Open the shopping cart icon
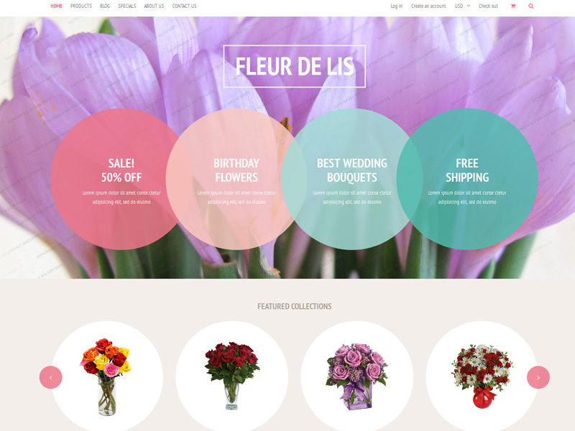This screenshot has height=431, width=575. tap(513, 6)
